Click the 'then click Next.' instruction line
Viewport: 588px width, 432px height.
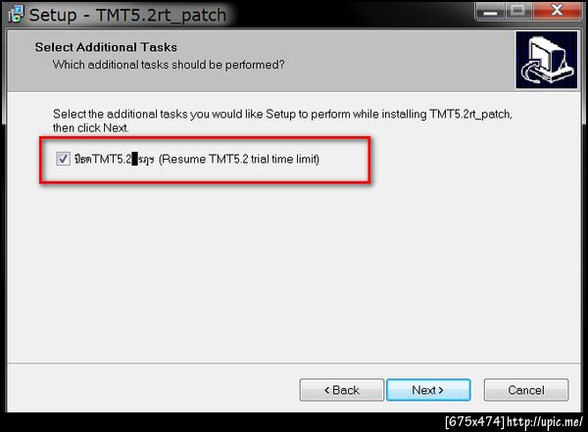point(91,128)
